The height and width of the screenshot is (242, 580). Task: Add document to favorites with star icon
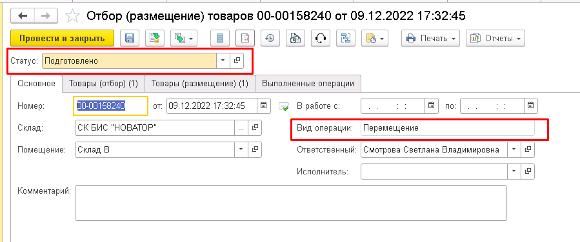[x=72, y=16]
